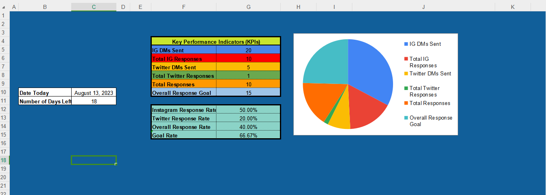Select 'Overall Response Goal' table cell

click(x=184, y=92)
